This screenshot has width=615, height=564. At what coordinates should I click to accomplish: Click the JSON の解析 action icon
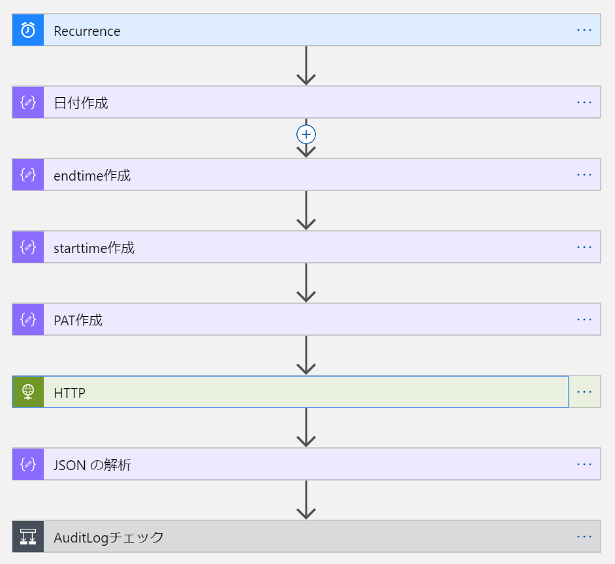point(28,464)
